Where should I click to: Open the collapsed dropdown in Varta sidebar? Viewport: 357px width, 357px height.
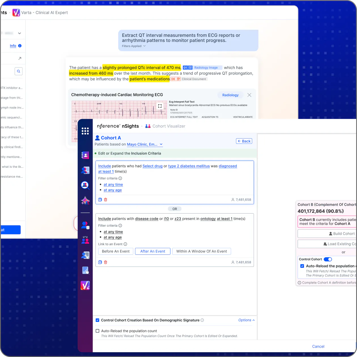pyautogui.click(x=20, y=33)
